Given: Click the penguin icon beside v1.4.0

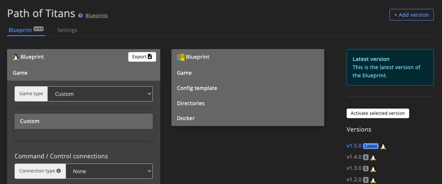Looking at the screenshot, I should tap(373, 158).
